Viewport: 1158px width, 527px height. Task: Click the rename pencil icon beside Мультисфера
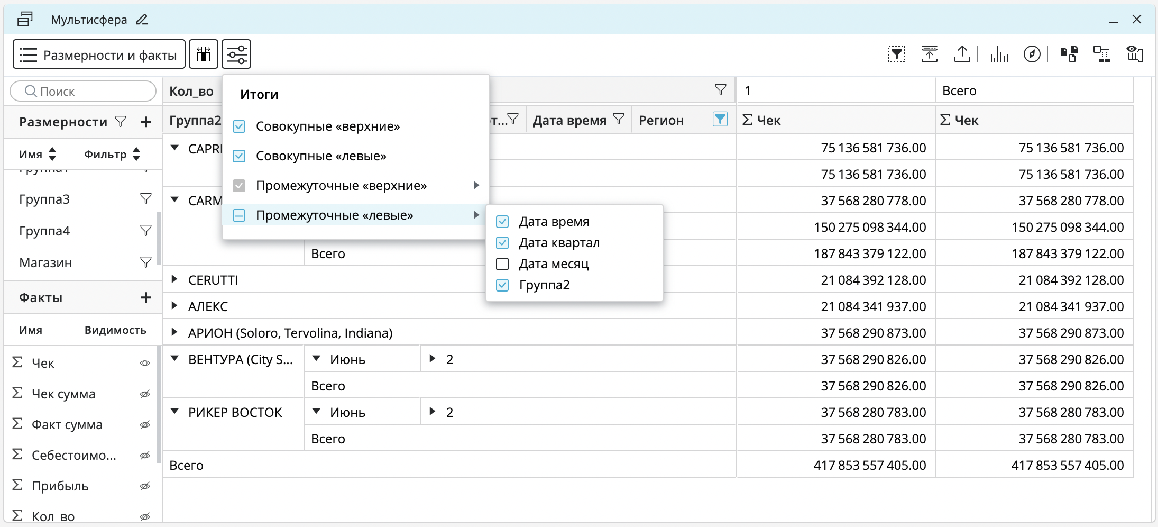142,20
